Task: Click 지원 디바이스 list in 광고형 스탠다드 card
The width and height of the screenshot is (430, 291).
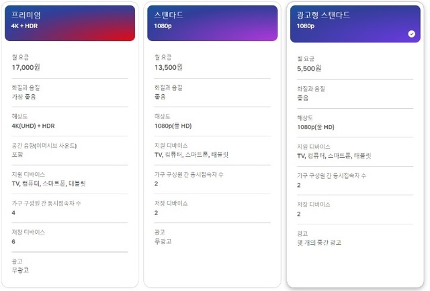Action: tap(334, 156)
